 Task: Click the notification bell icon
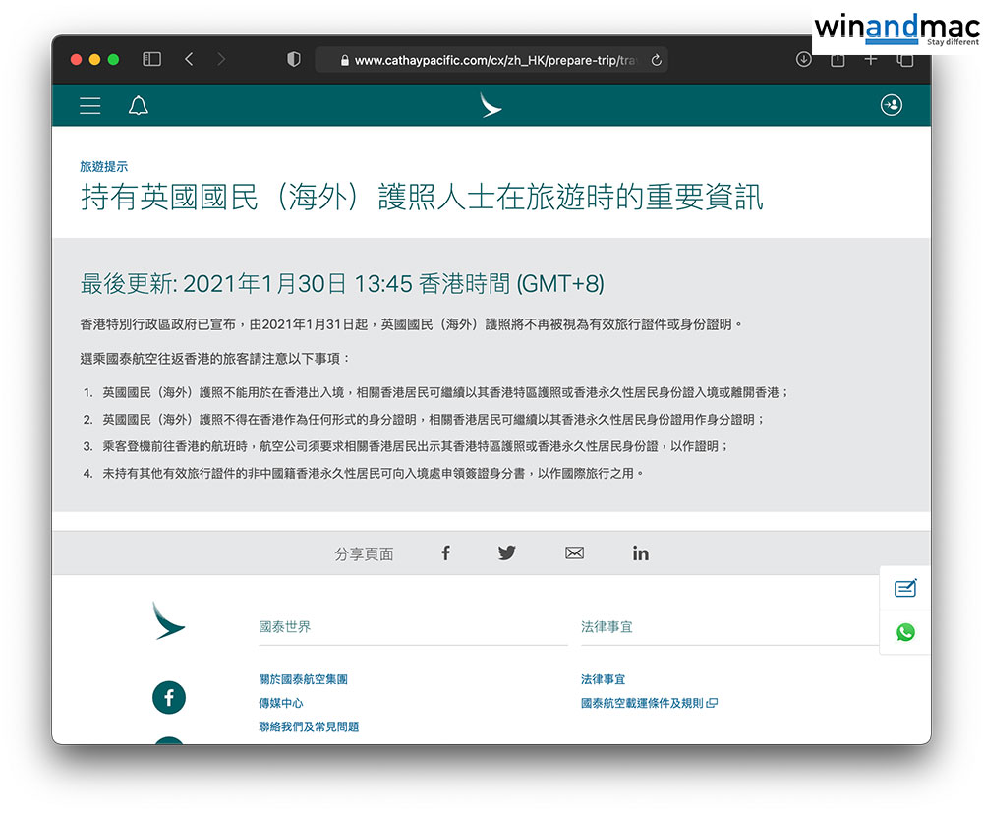click(139, 106)
